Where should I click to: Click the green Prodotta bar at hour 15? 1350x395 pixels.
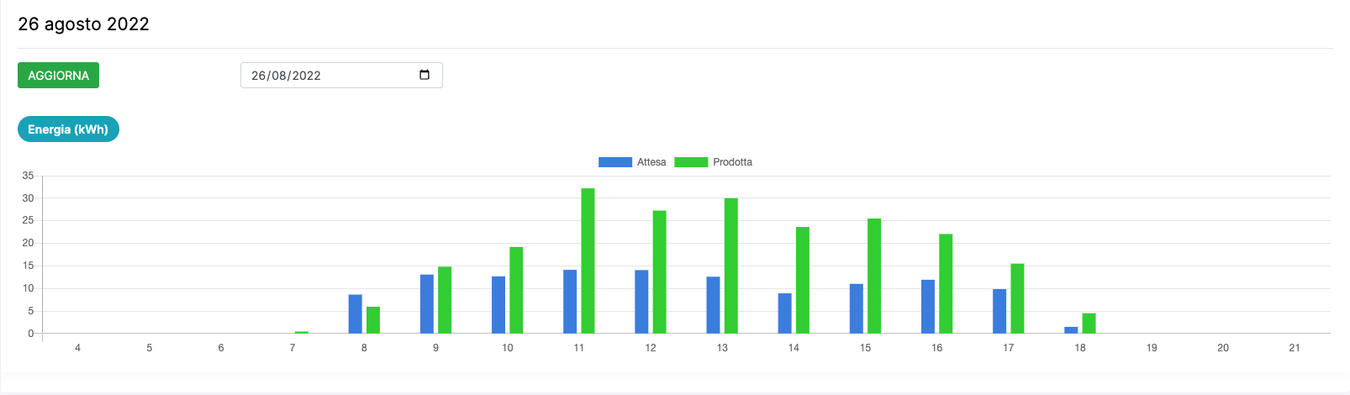click(874, 276)
